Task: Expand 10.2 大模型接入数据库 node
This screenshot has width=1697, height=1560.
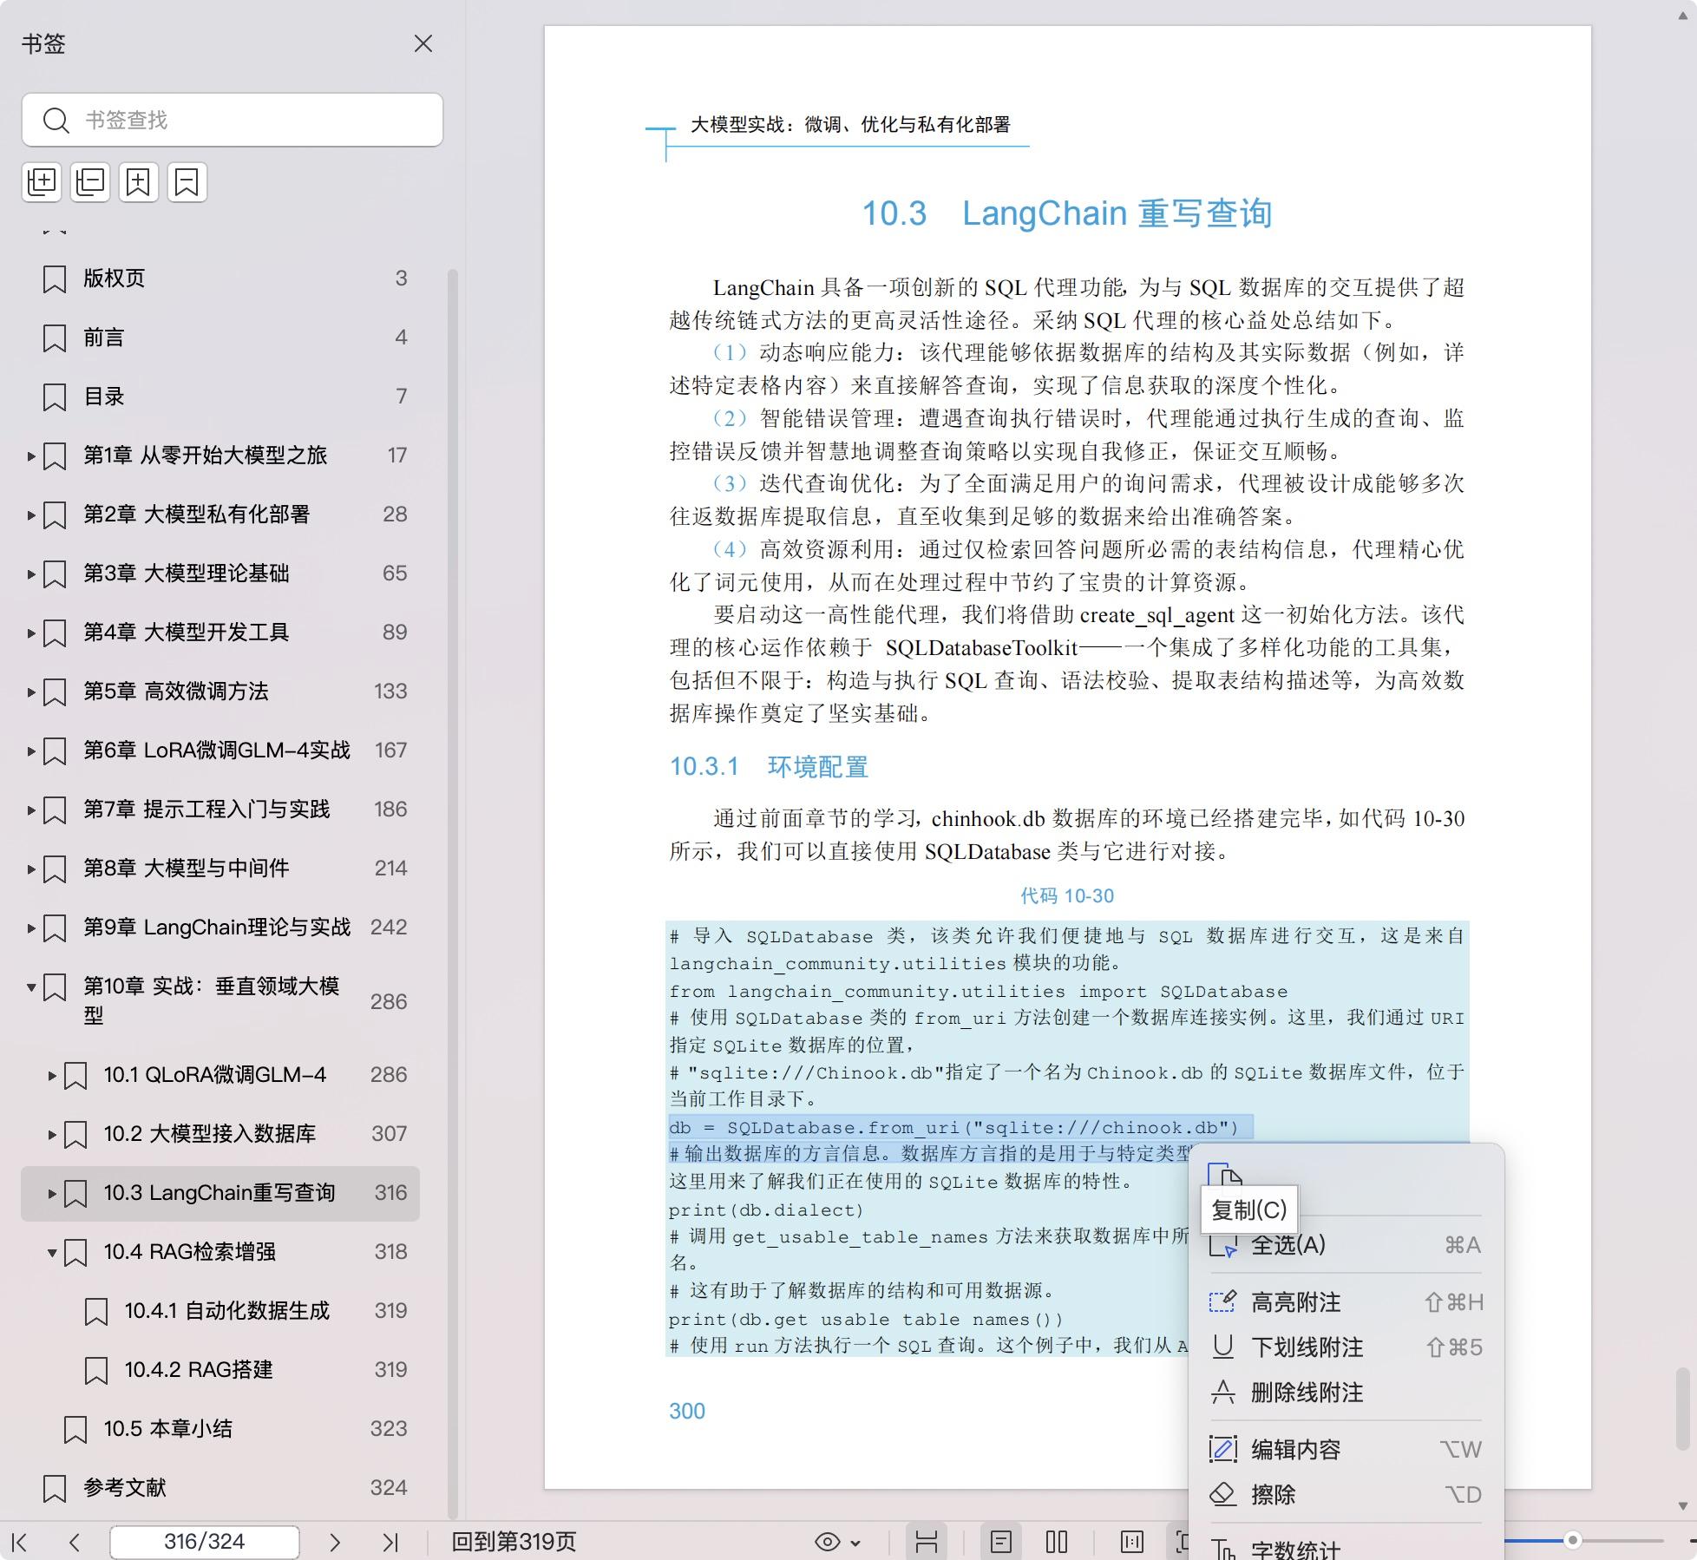Action: [52, 1134]
